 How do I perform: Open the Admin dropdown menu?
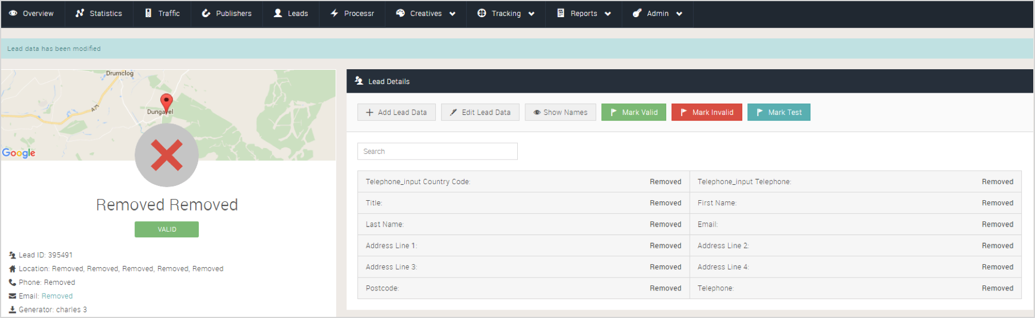coord(658,13)
